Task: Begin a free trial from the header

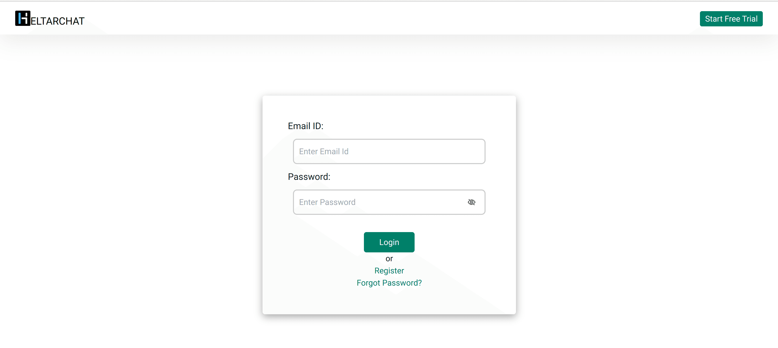Action: click(731, 19)
